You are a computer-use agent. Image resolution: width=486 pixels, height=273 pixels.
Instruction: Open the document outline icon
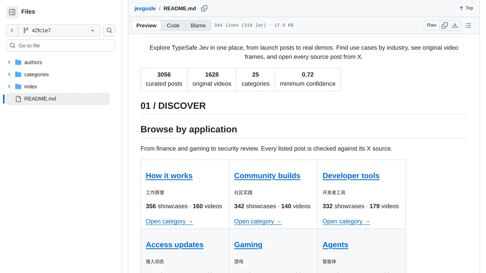[468, 25]
